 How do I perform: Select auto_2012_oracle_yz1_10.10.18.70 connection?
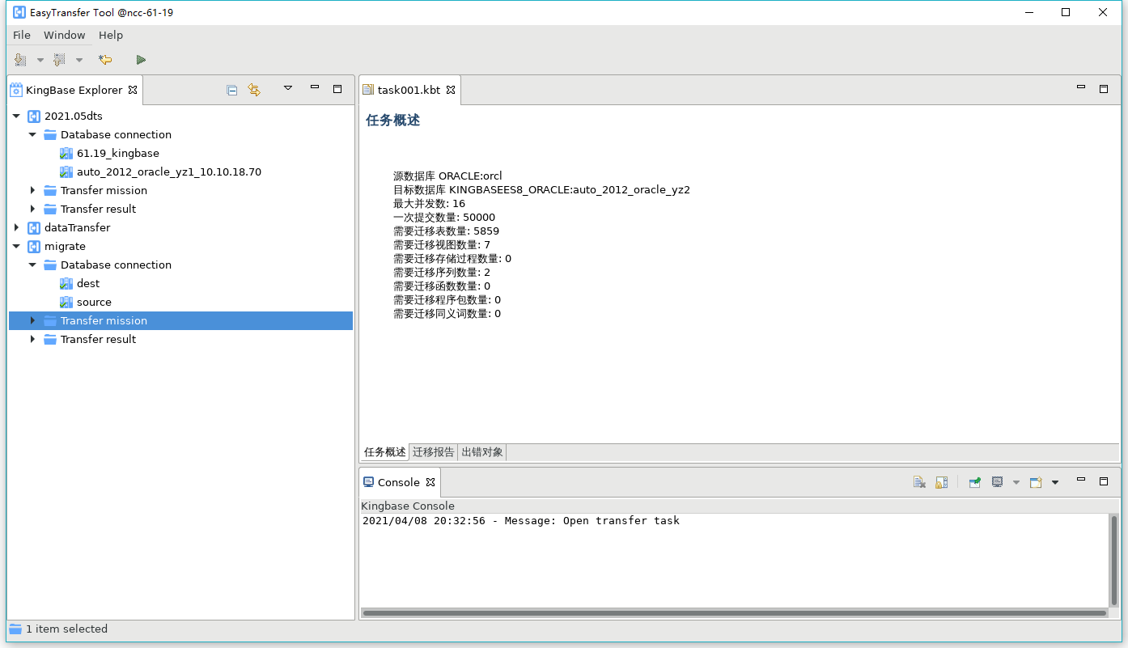(x=169, y=172)
